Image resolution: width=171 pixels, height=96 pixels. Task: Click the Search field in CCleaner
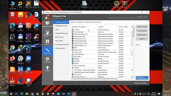point(142,45)
